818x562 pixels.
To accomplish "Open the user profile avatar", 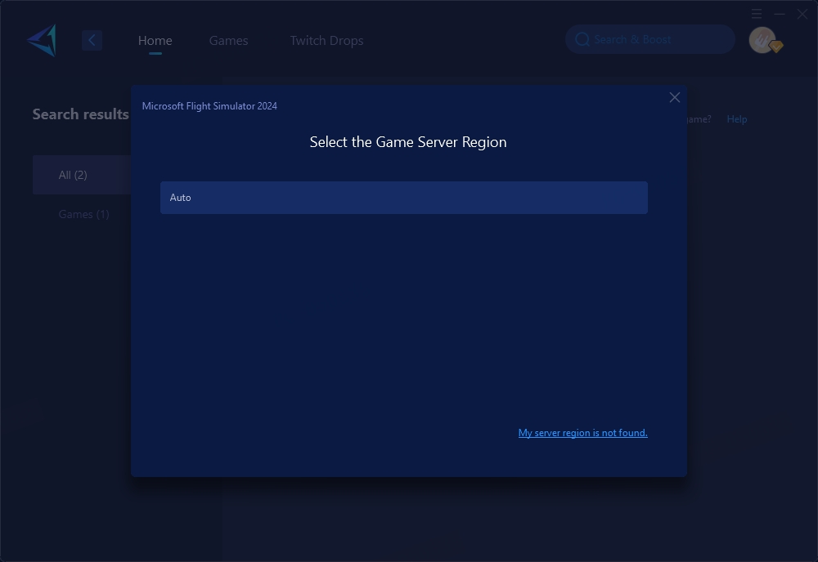I will click(762, 40).
